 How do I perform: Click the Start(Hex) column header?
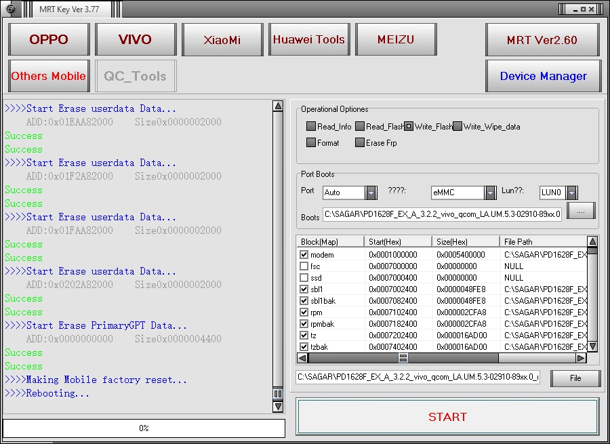[x=398, y=241]
